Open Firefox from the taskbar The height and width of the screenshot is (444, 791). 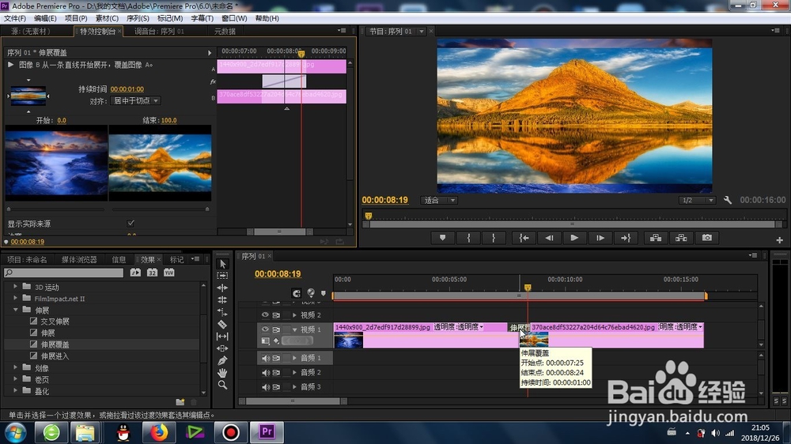pos(159,432)
